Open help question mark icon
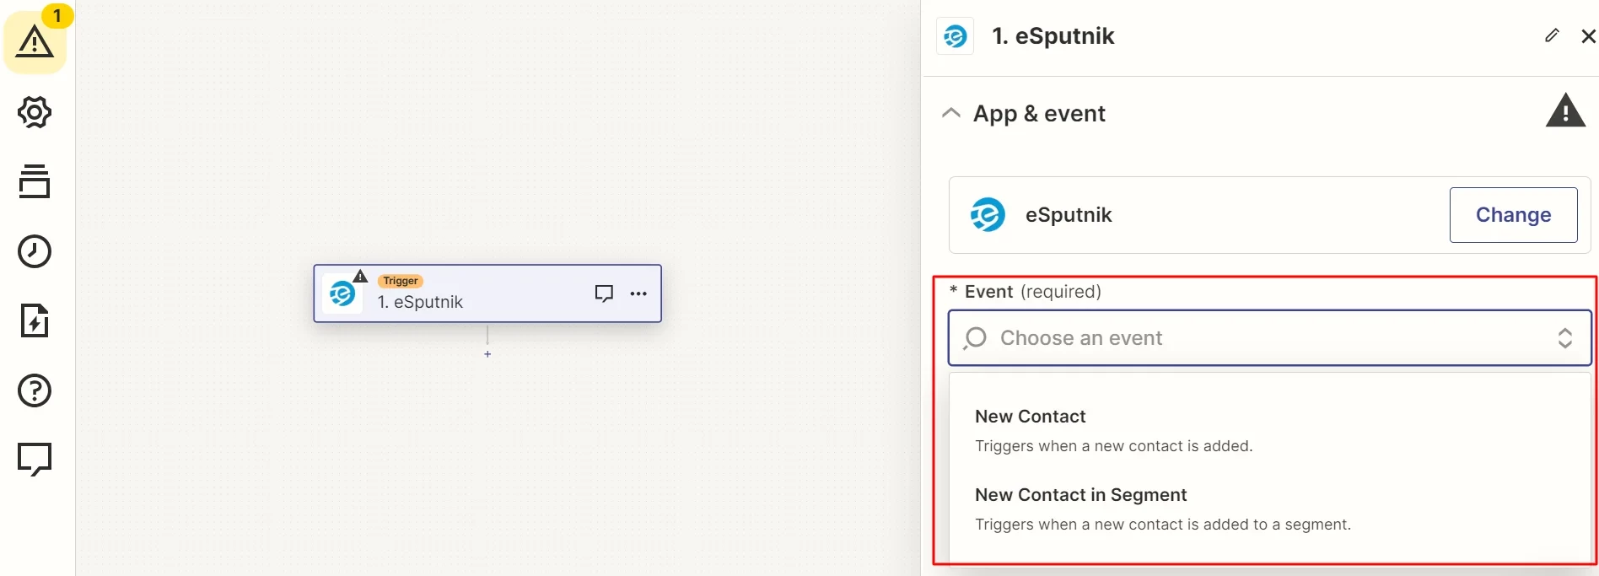1599x576 pixels. coord(35,390)
